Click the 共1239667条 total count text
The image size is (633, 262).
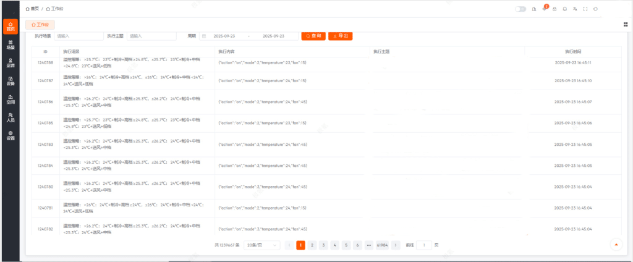coord(227,245)
